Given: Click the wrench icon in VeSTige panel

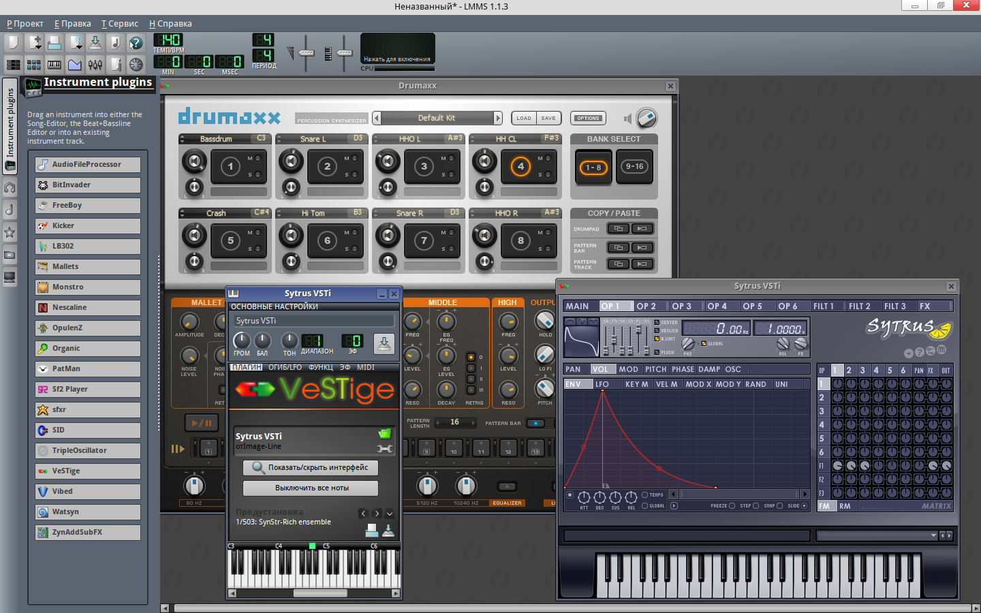Looking at the screenshot, I should coord(384,448).
